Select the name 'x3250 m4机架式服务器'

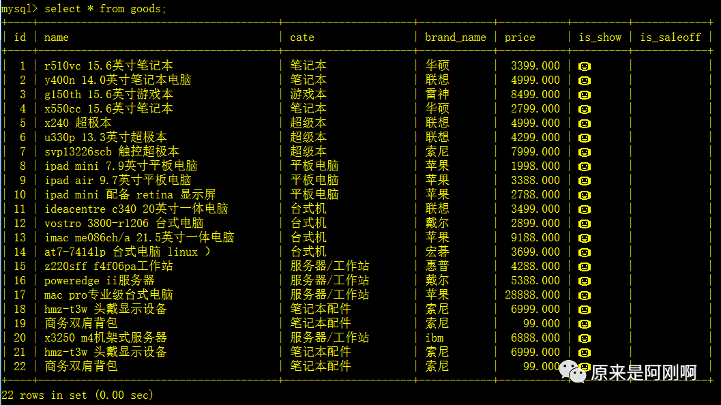tap(105, 337)
